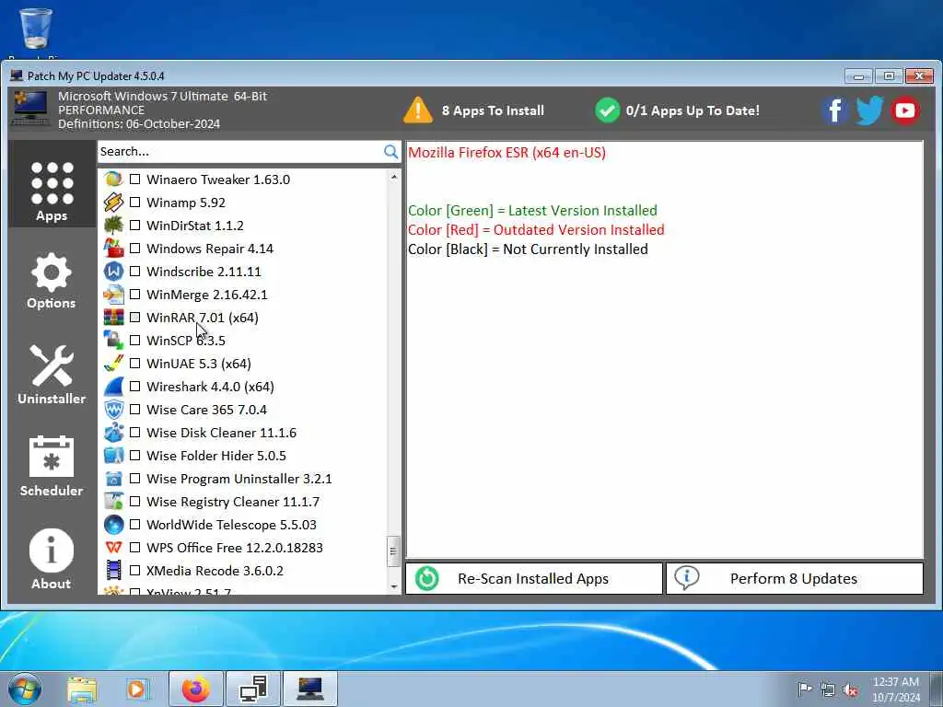Open the Twitter bird icon link

point(869,110)
